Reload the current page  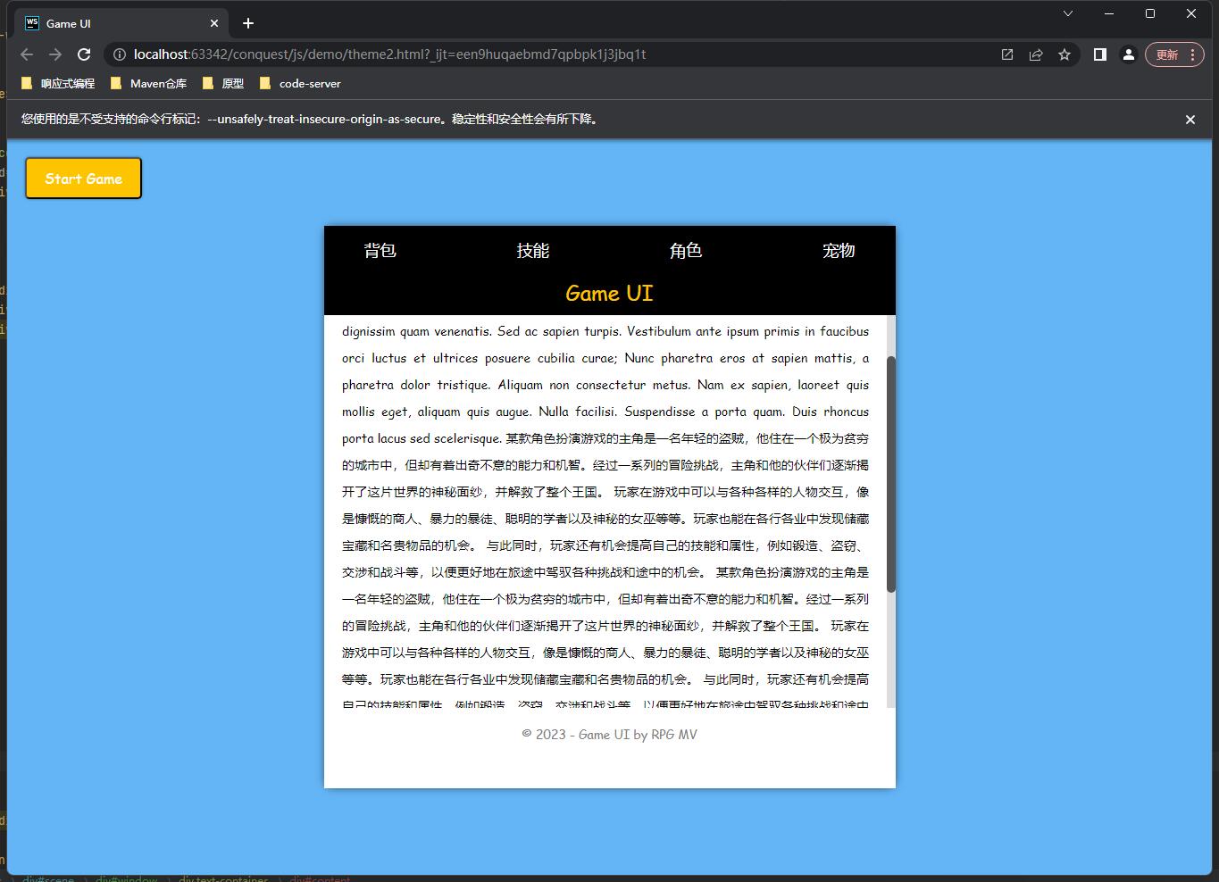click(84, 54)
